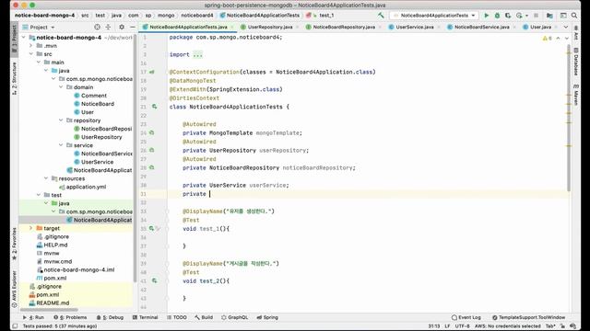Image resolution: width=590 pixels, height=331 pixels.
Task: Open the Terminal tool window
Action: click(146, 317)
